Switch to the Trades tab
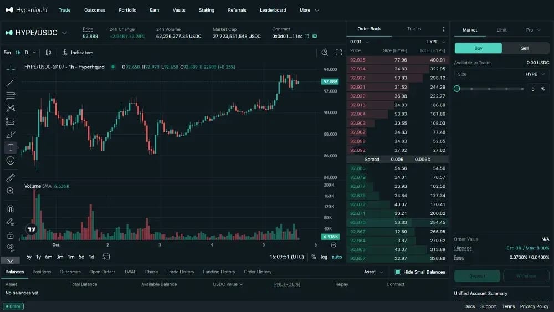This screenshot has width=554, height=312. [x=414, y=29]
